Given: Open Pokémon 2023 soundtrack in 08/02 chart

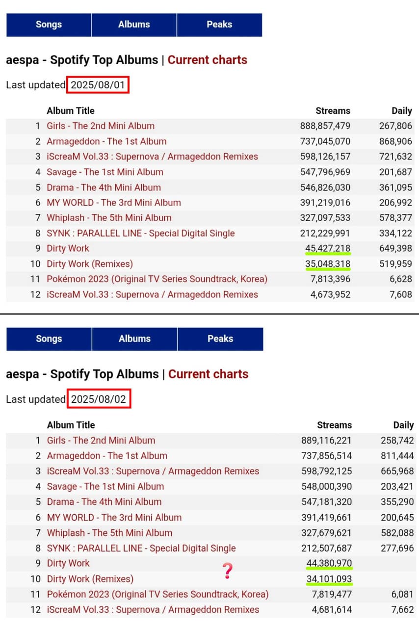Looking at the screenshot, I should [x=158, y=595].
